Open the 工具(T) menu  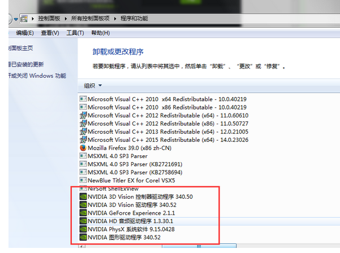pyautogui.click(x=75, y=33)
